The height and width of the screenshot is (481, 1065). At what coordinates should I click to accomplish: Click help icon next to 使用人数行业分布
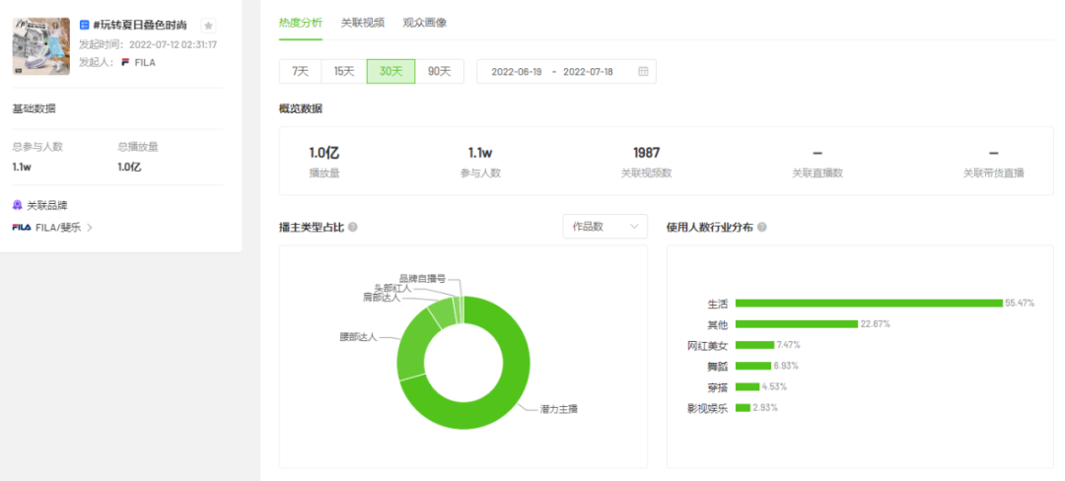point(762,228)
